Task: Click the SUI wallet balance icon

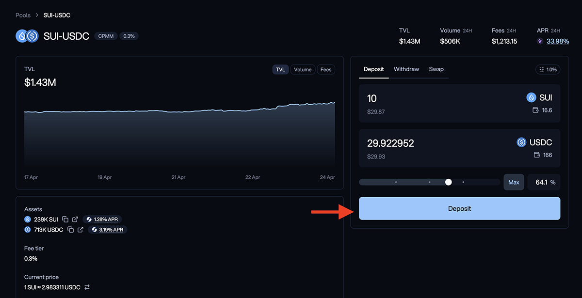Action: pos(536,110)
